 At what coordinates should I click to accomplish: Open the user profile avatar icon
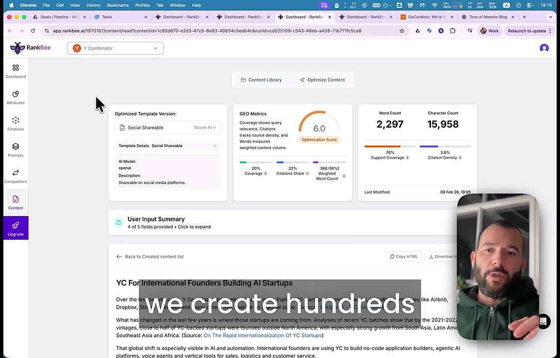[544, 48]
